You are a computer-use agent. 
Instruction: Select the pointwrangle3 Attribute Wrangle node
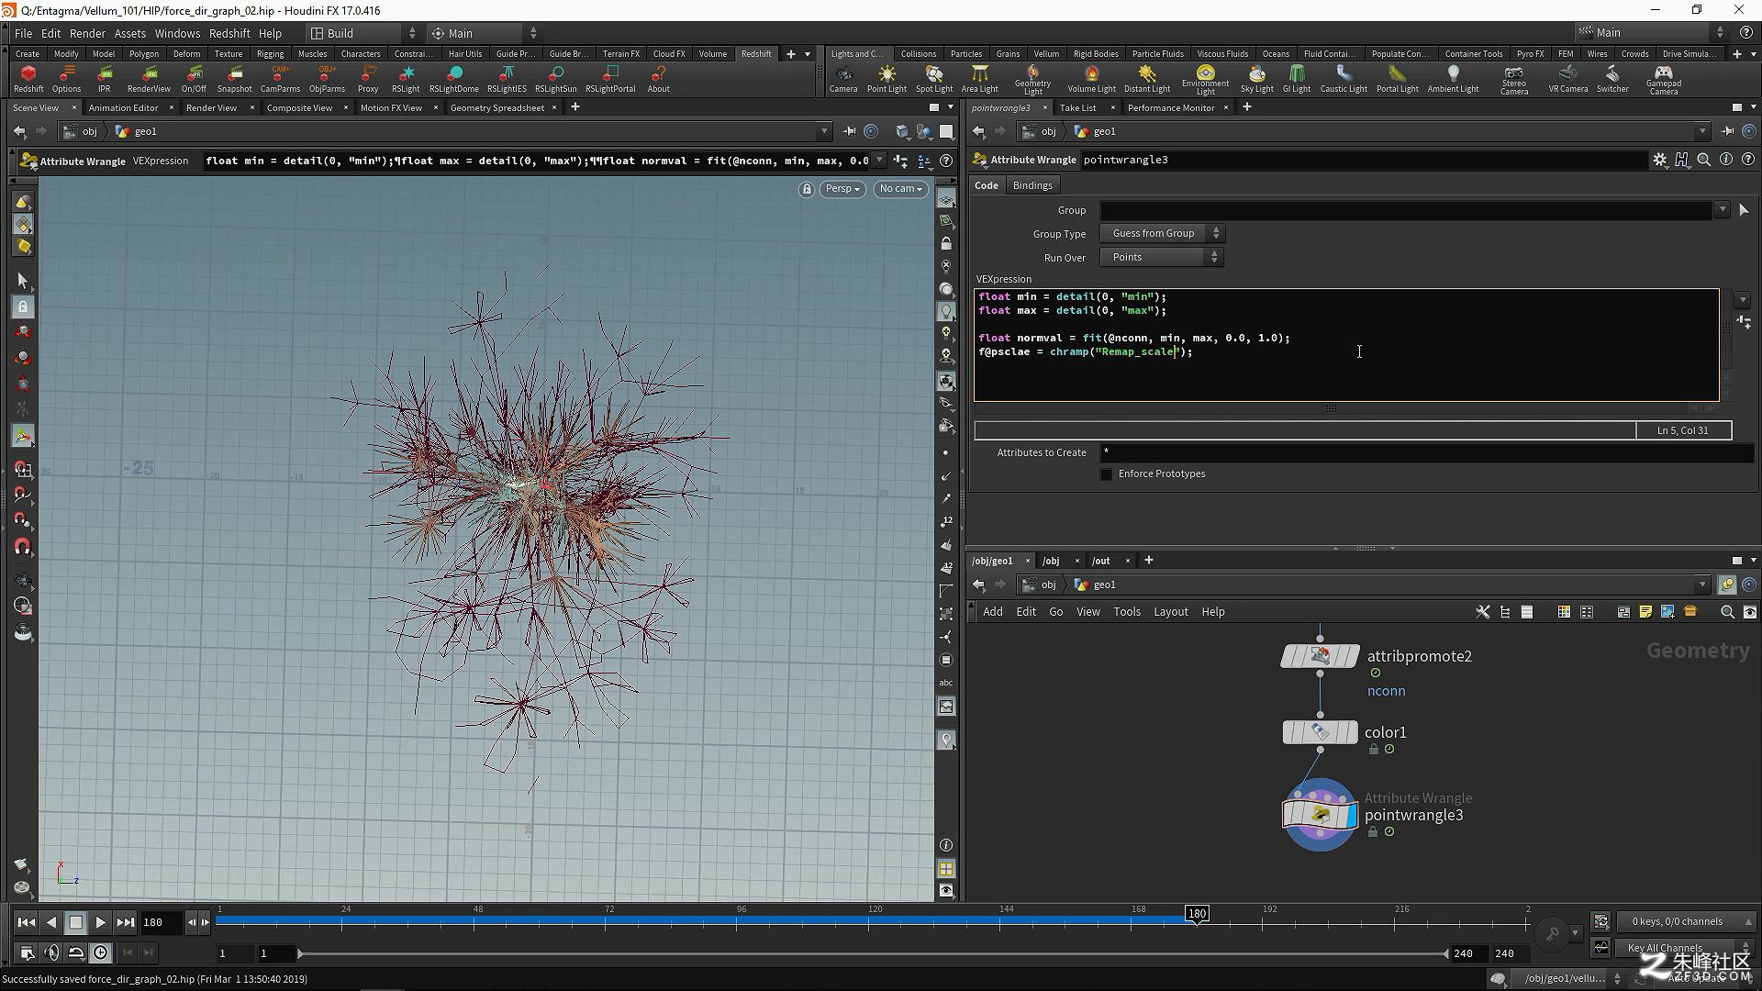(x=1320, y=815)
